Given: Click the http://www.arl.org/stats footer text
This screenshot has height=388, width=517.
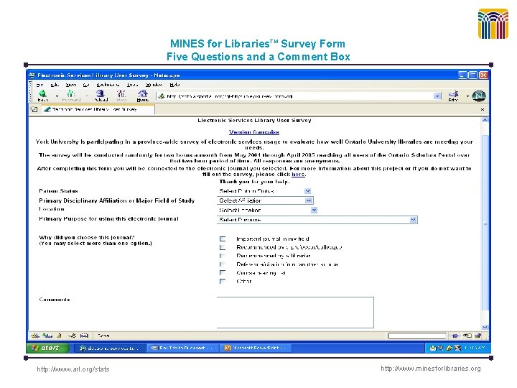Looking at the screenshot, I should pyautogui.click(x=73, y=369).
